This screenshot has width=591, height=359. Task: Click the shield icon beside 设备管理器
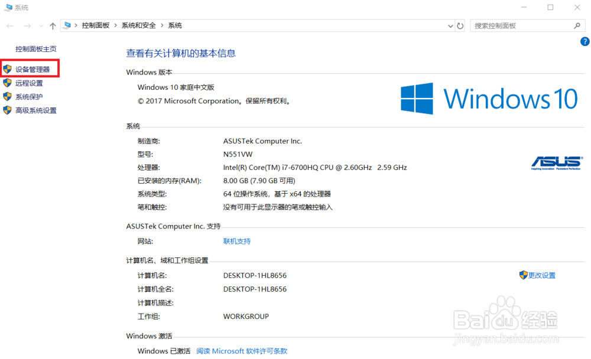tap(7, 69)
